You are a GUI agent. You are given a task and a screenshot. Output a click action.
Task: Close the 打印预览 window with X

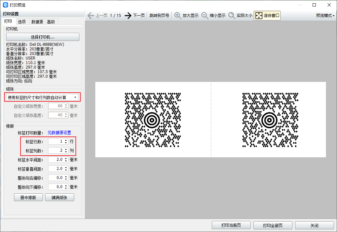(329, 5)
